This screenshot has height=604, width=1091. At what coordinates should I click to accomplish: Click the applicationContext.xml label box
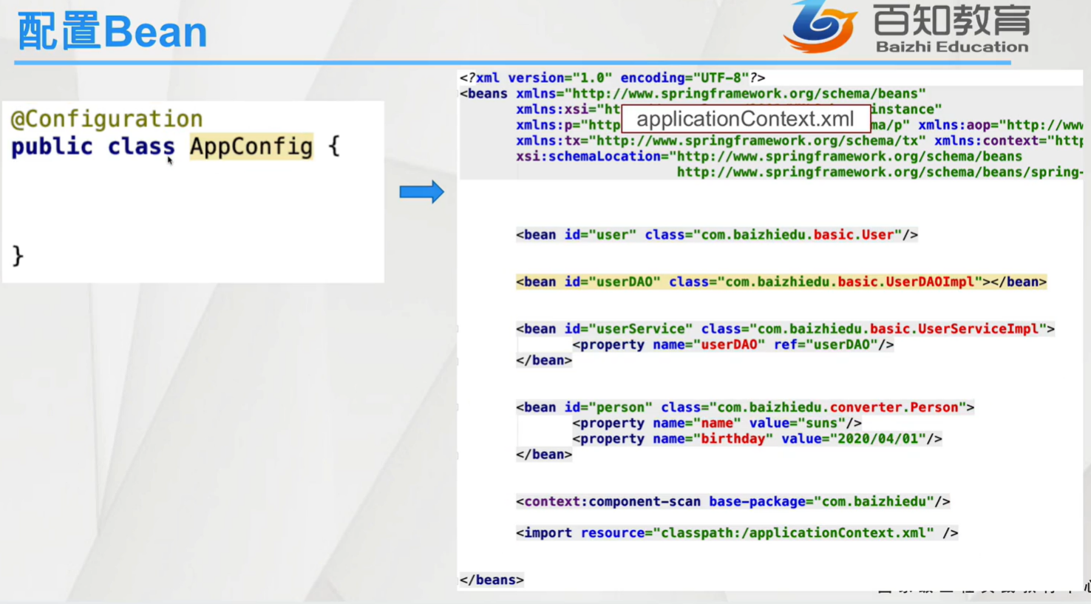tap(745, 119)
